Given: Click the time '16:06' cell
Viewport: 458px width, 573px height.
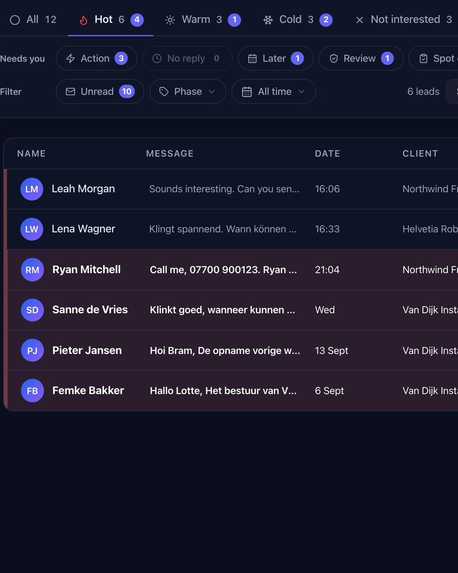Looking at the screenshot, I should [x=327, y=189].
